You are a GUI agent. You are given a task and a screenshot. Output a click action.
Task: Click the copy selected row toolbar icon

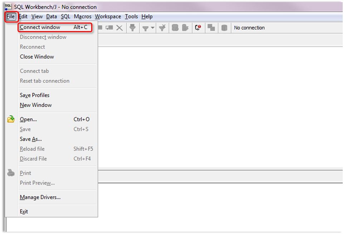(109, 28)
